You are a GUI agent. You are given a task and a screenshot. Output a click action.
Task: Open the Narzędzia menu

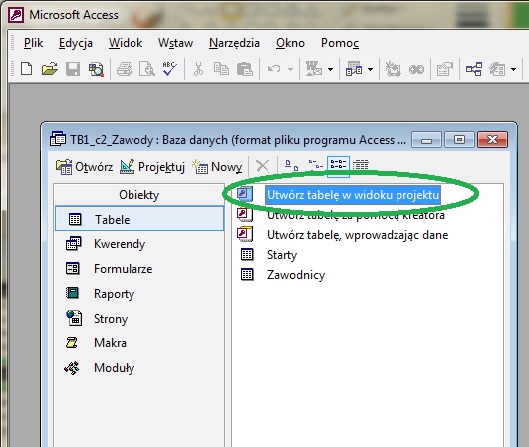(234, 43)
